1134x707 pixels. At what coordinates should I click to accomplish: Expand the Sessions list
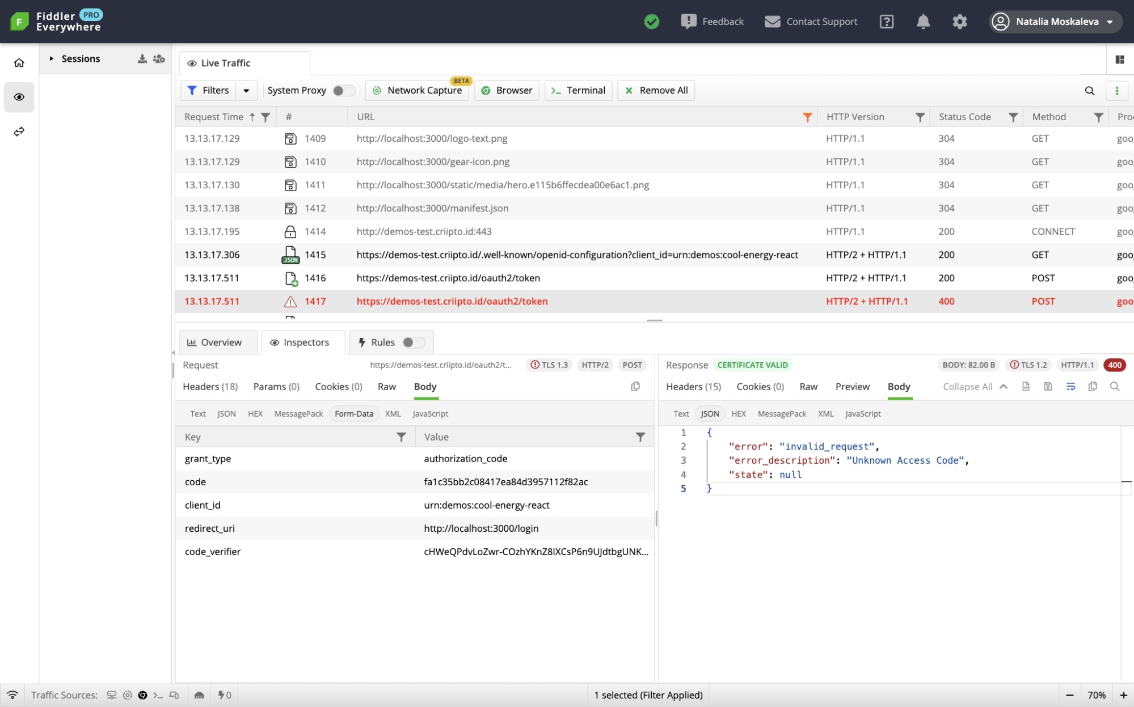tap(51, 58)
